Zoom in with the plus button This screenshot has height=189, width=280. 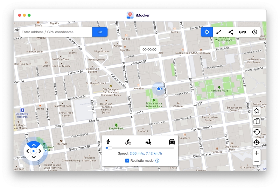tap(257, 153)
